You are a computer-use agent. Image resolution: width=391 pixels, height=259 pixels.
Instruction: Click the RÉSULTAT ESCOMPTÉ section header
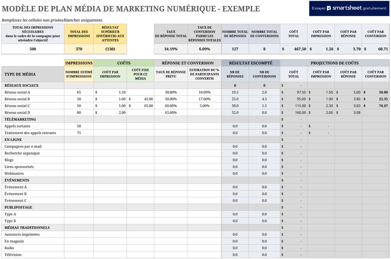251,63
